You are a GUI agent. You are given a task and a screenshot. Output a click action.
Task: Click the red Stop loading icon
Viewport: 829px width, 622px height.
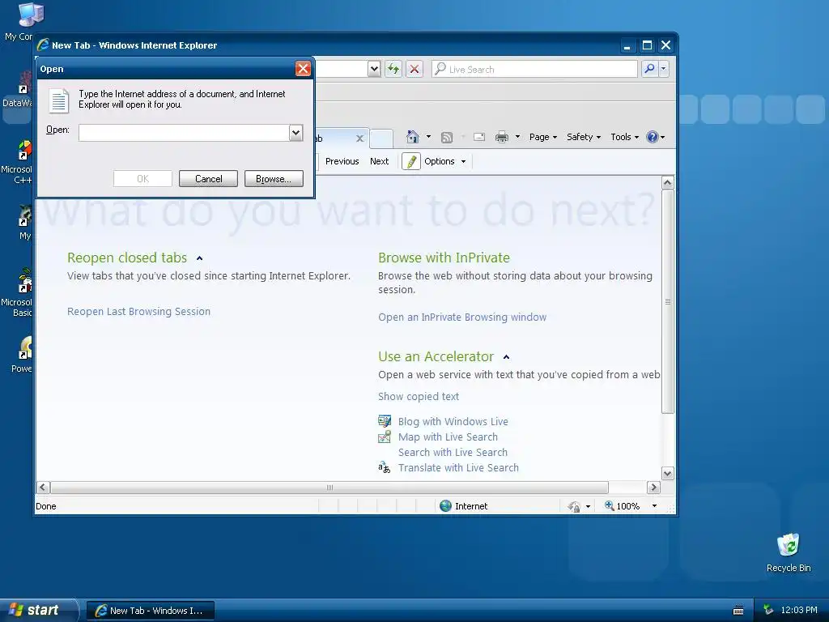414,70
